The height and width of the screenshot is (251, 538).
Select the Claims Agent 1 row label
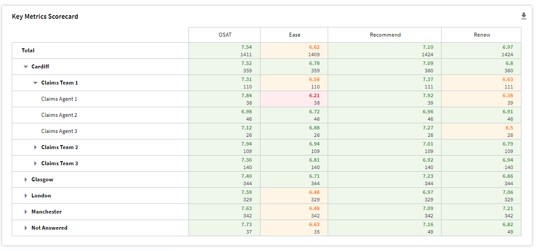pos(59,99)
